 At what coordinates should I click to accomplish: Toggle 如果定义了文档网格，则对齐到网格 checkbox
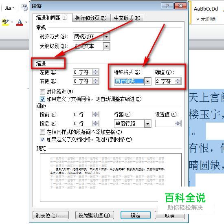(42, 139)
